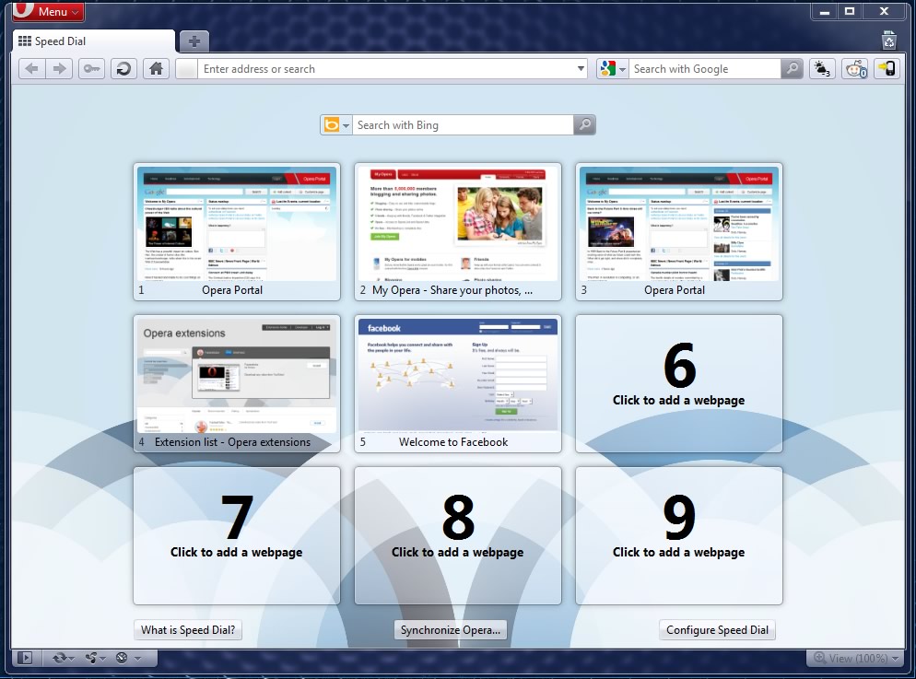
Task: Run the Bing search magnifier button
Action: click(x=584, y=125)
